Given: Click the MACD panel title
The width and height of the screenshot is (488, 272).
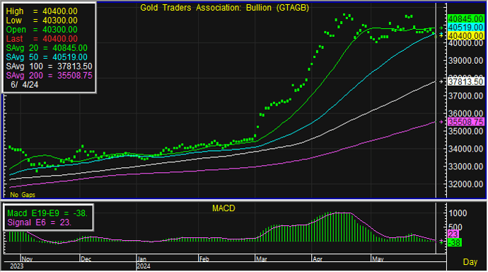Looking at the screenshot, I should pos(223,208).
